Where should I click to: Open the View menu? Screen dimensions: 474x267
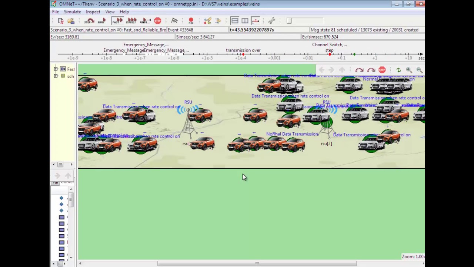pos(110,12)
